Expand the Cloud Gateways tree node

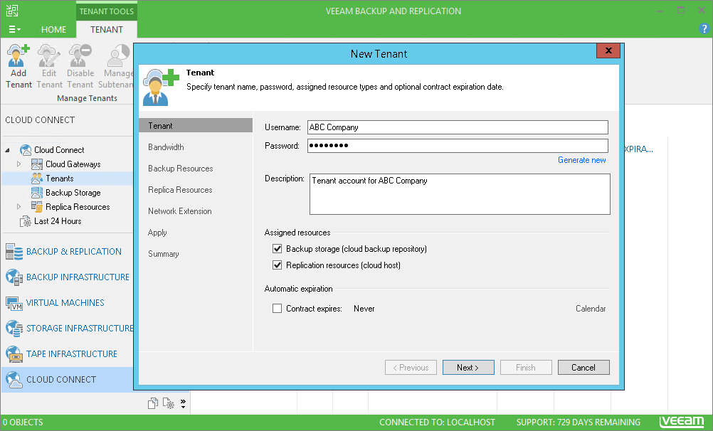tap(19, 164)
